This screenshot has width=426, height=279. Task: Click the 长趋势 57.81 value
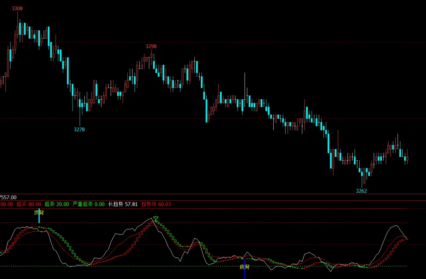123,205
